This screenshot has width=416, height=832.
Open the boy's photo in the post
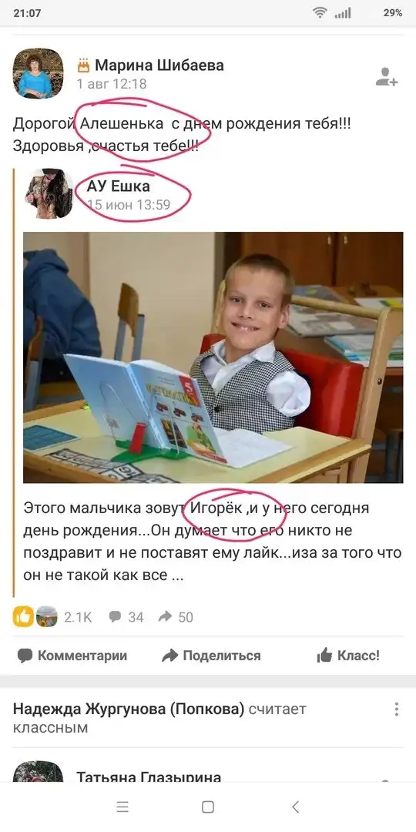[x=213, y=357]
